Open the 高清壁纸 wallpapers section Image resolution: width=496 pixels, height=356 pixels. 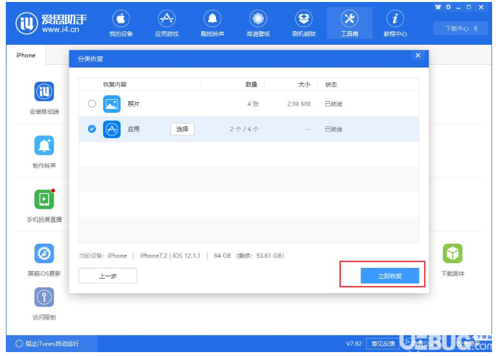pyautogui.click(x=258, y=24)
